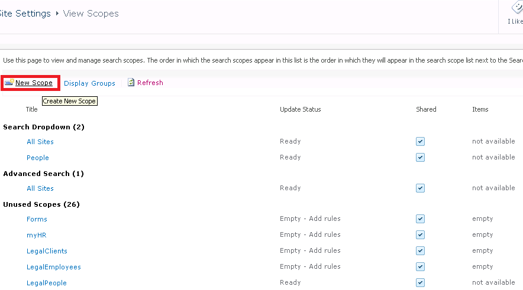This screenshot has width=523, height=290.
Task: Toggle Shared checkbox for LegalPeople scope
Action: point(420,283)
